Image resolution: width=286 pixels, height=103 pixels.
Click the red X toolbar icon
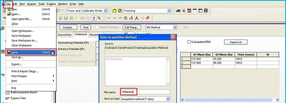pos(184,11)
